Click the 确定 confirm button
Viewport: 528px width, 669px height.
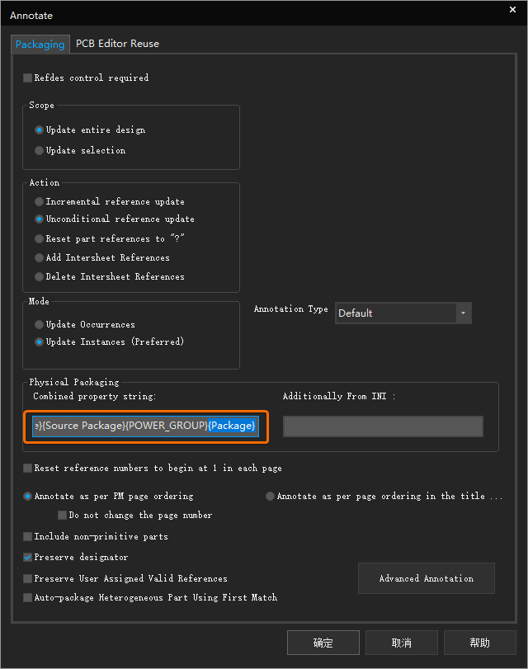tap(323, 643)
